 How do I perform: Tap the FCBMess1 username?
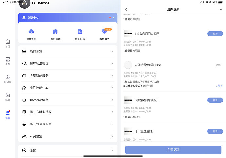(40, 3)
